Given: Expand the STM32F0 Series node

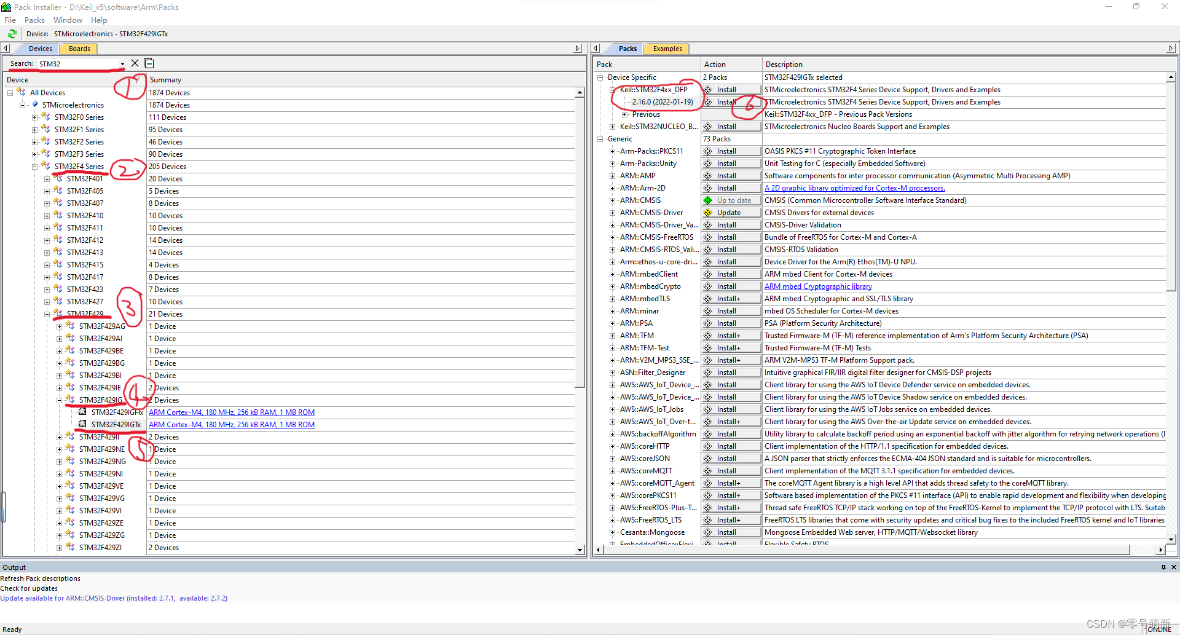Looking at the screenshot, I should 35,117.
